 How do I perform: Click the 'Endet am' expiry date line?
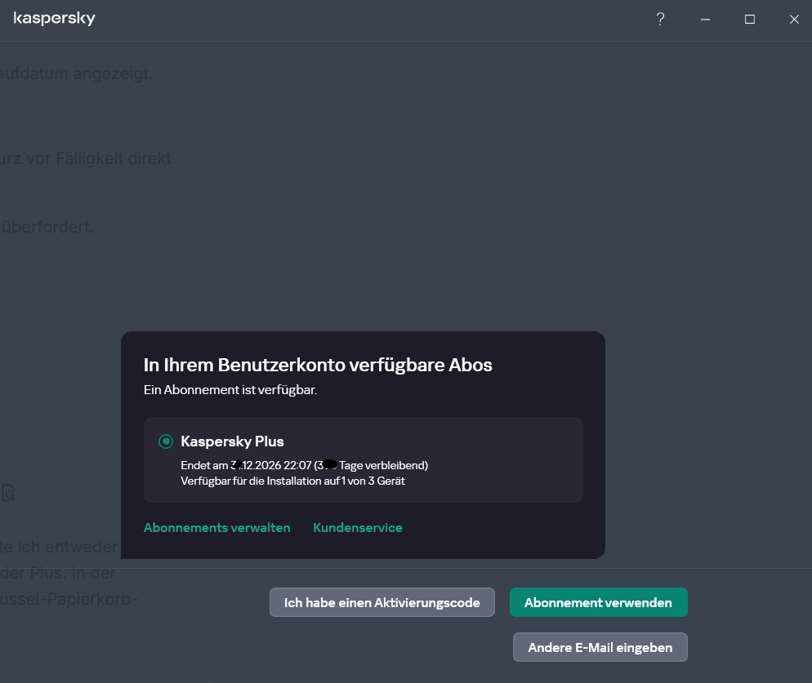tap(305, 465)
